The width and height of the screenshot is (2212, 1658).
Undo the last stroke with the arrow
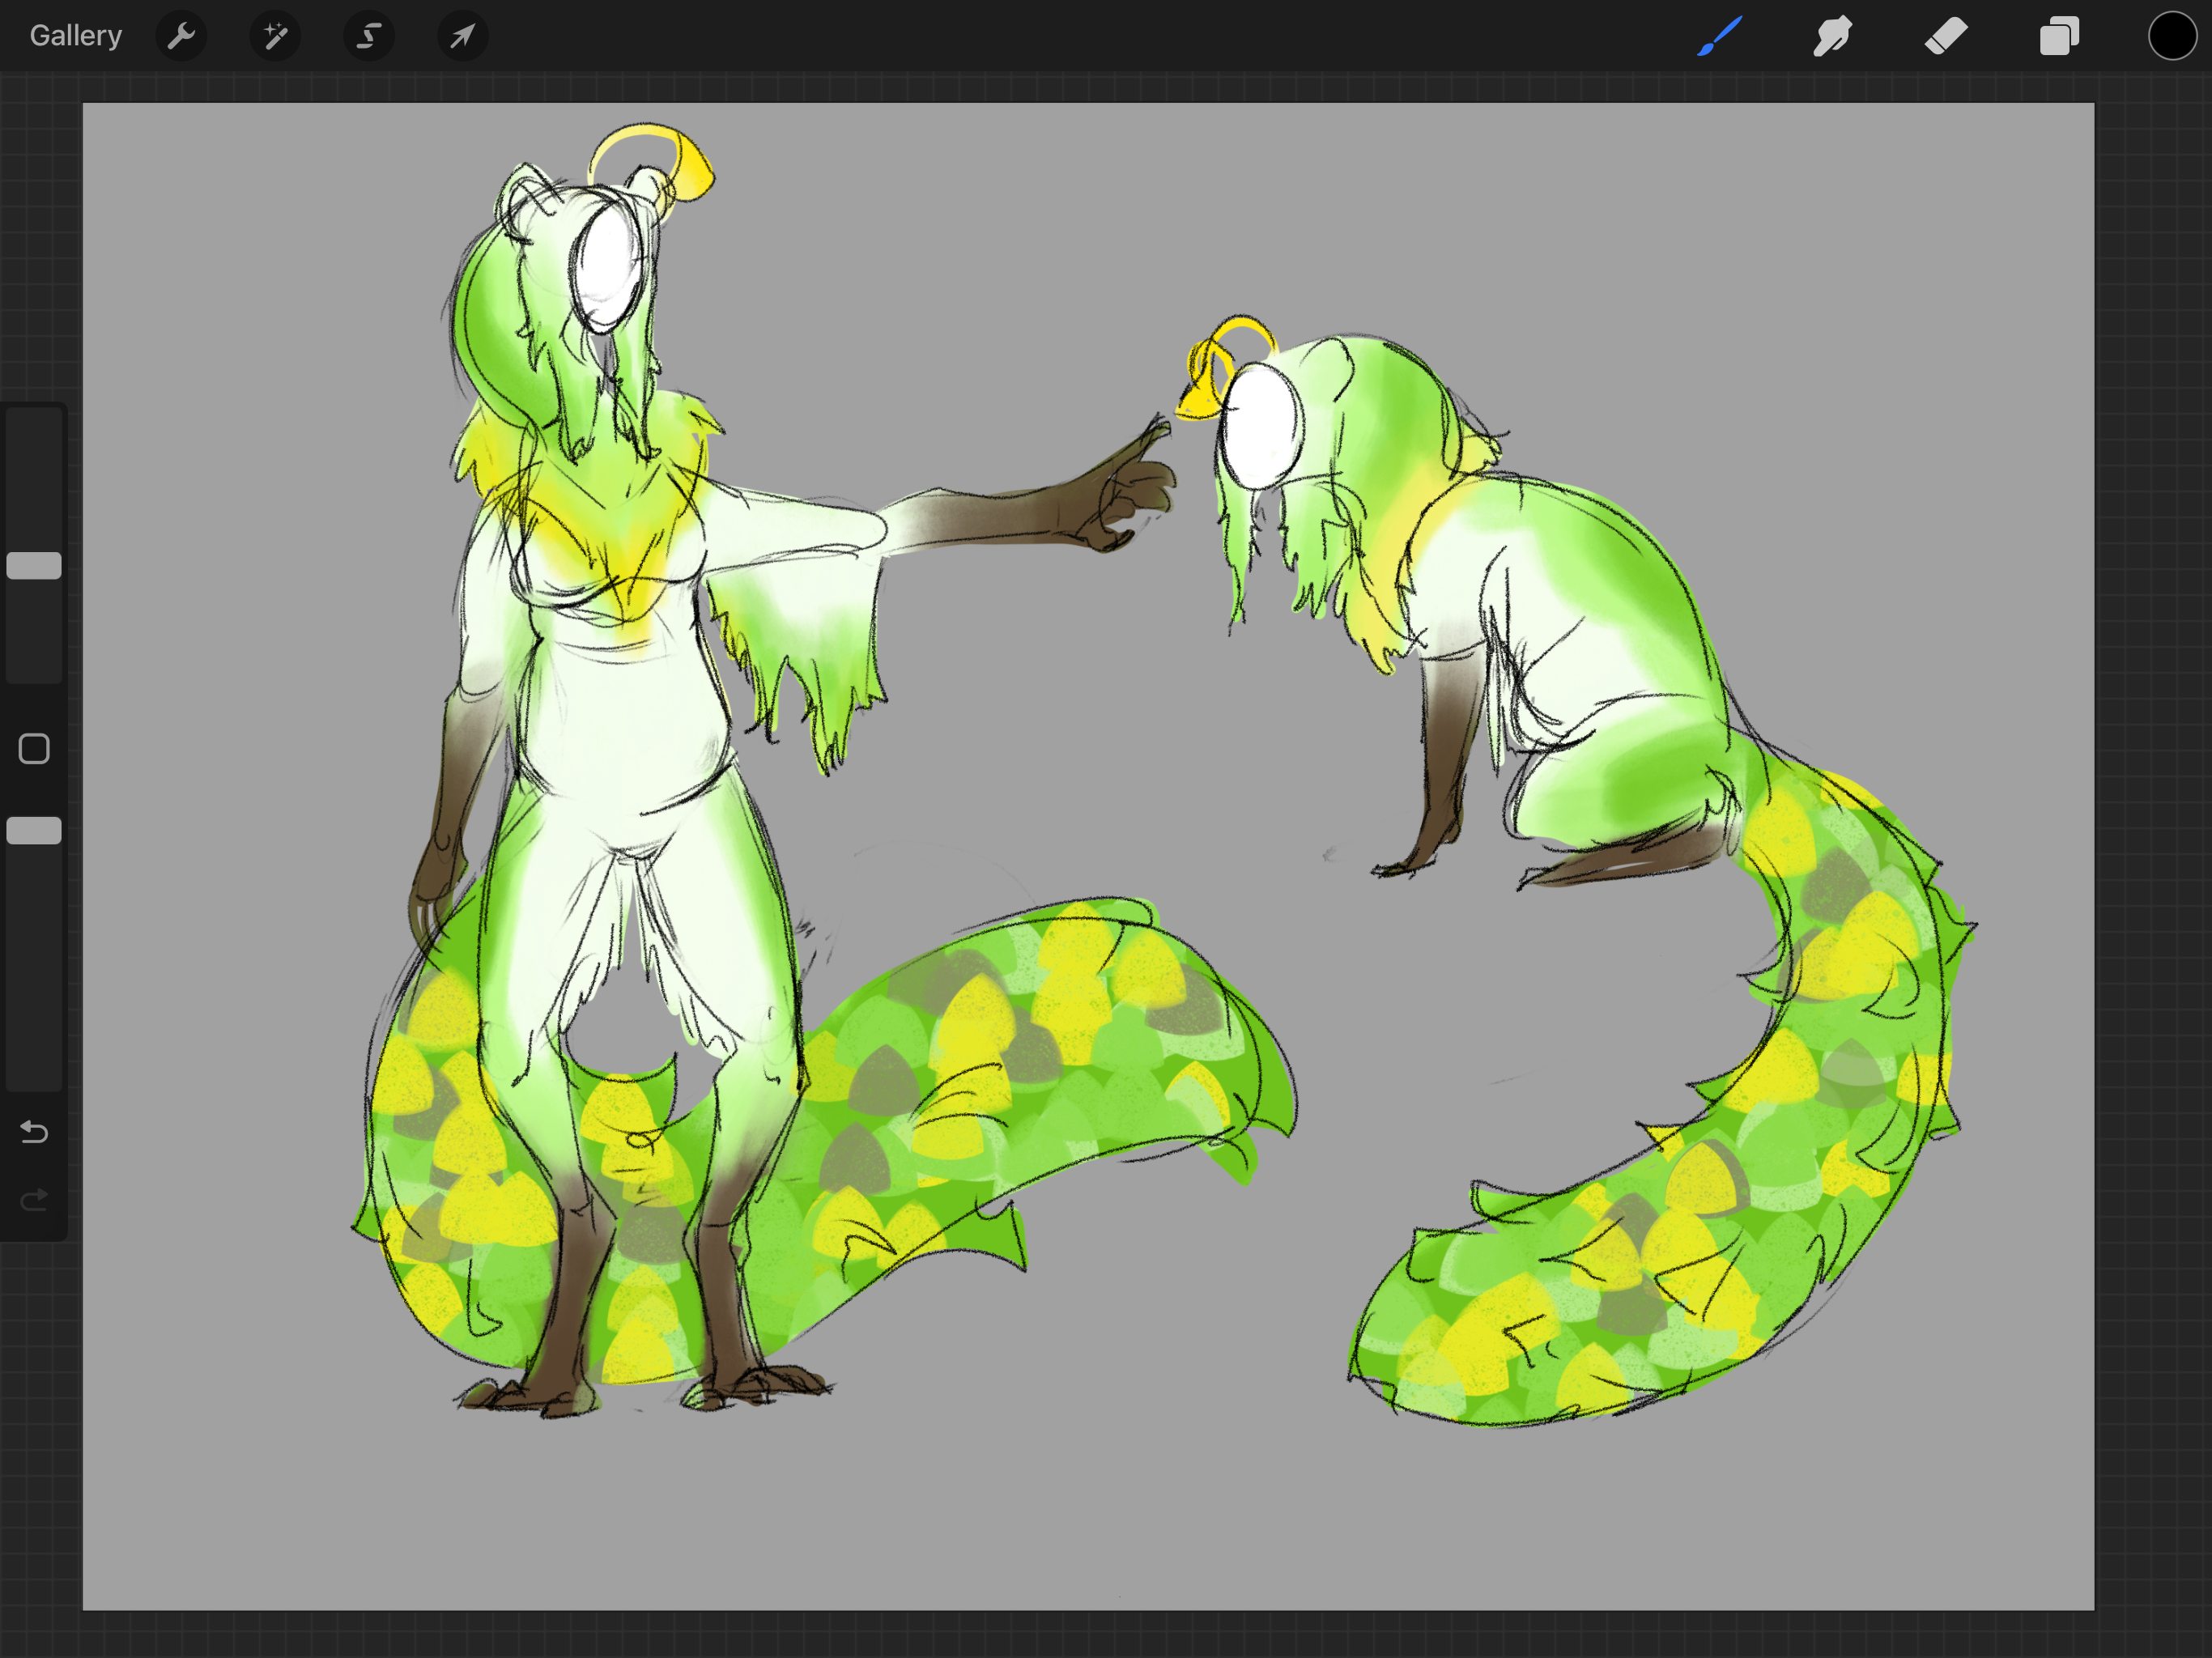click(x=34, y=1132)
